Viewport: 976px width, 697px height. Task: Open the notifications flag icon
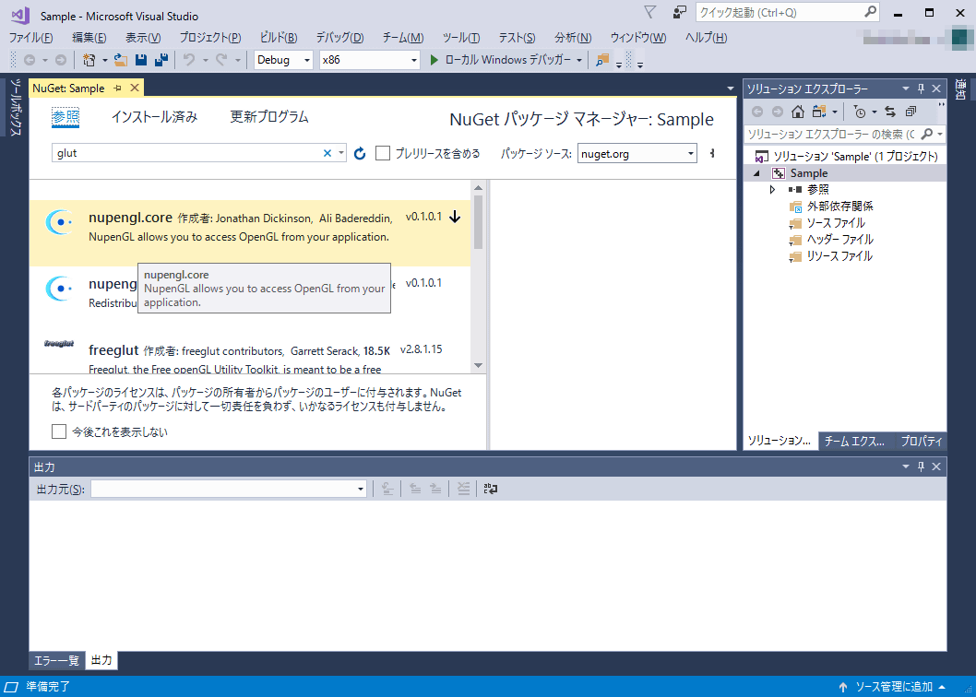point(649,12)
